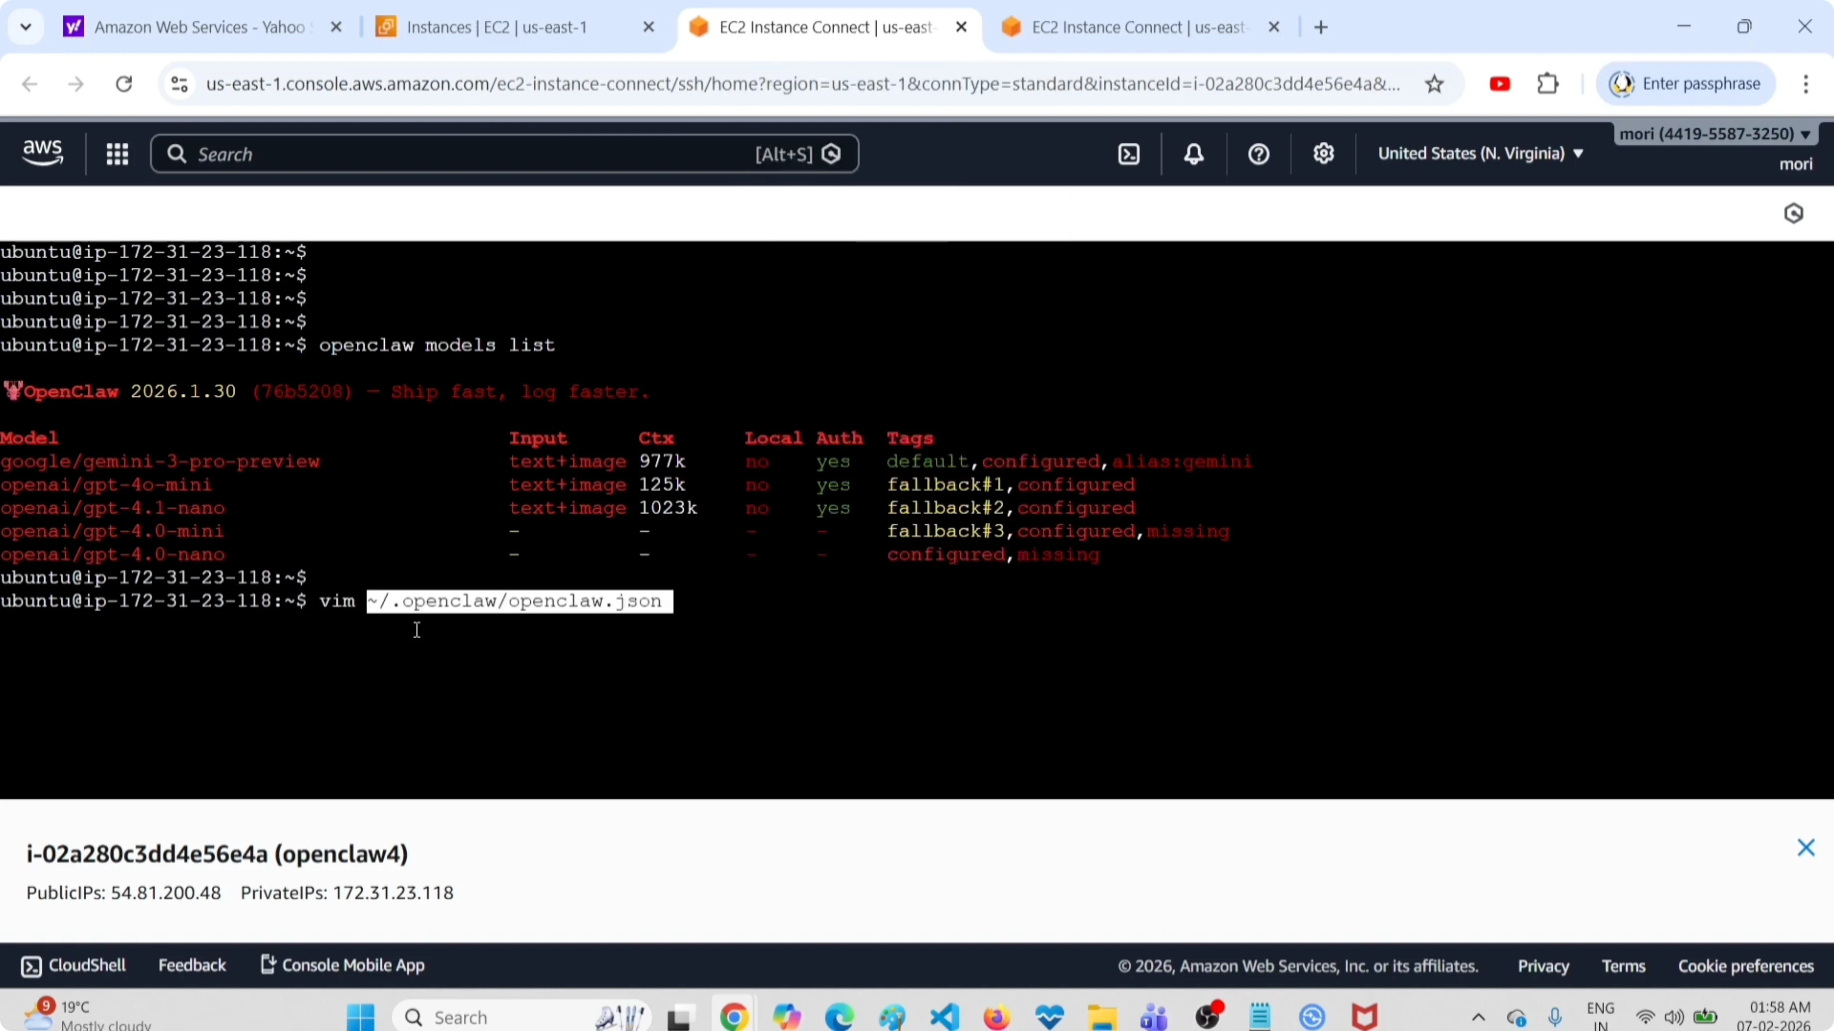Open the AWS services grid menu
Image resolution: width=1834 pixels, height=1031 pixels.
(118, 154)
